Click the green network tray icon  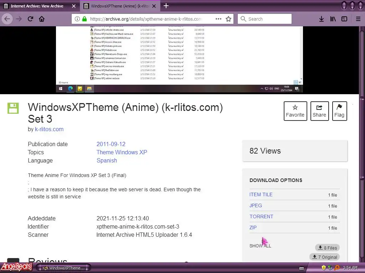pyautogui.click(x=330, y=268)
